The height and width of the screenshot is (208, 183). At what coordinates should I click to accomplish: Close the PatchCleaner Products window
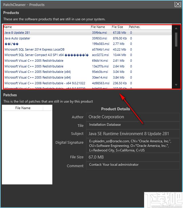coord(178,4)
